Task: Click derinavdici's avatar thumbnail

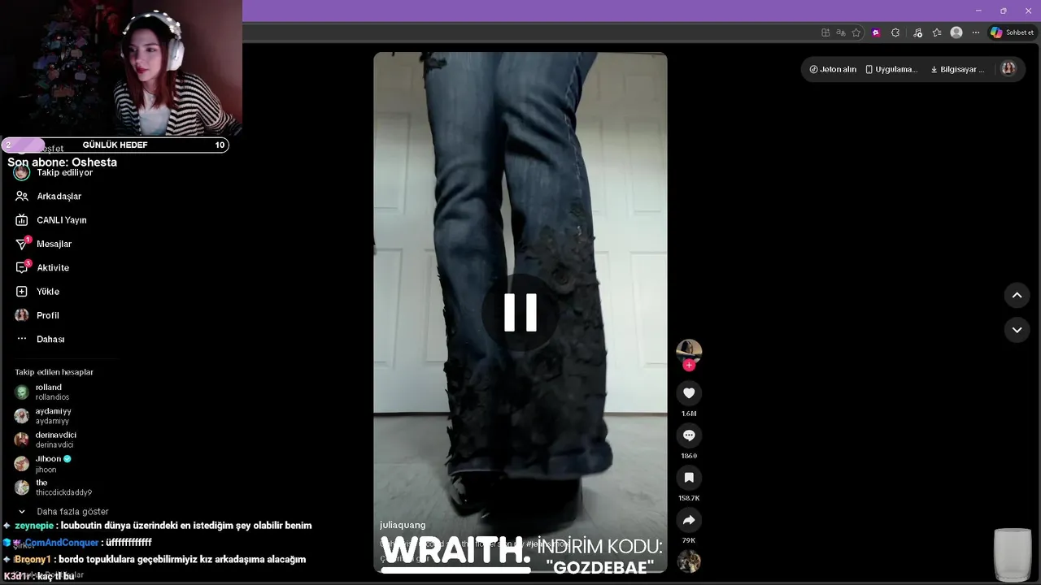Action: pyautogui.click(x=22, y=440)
